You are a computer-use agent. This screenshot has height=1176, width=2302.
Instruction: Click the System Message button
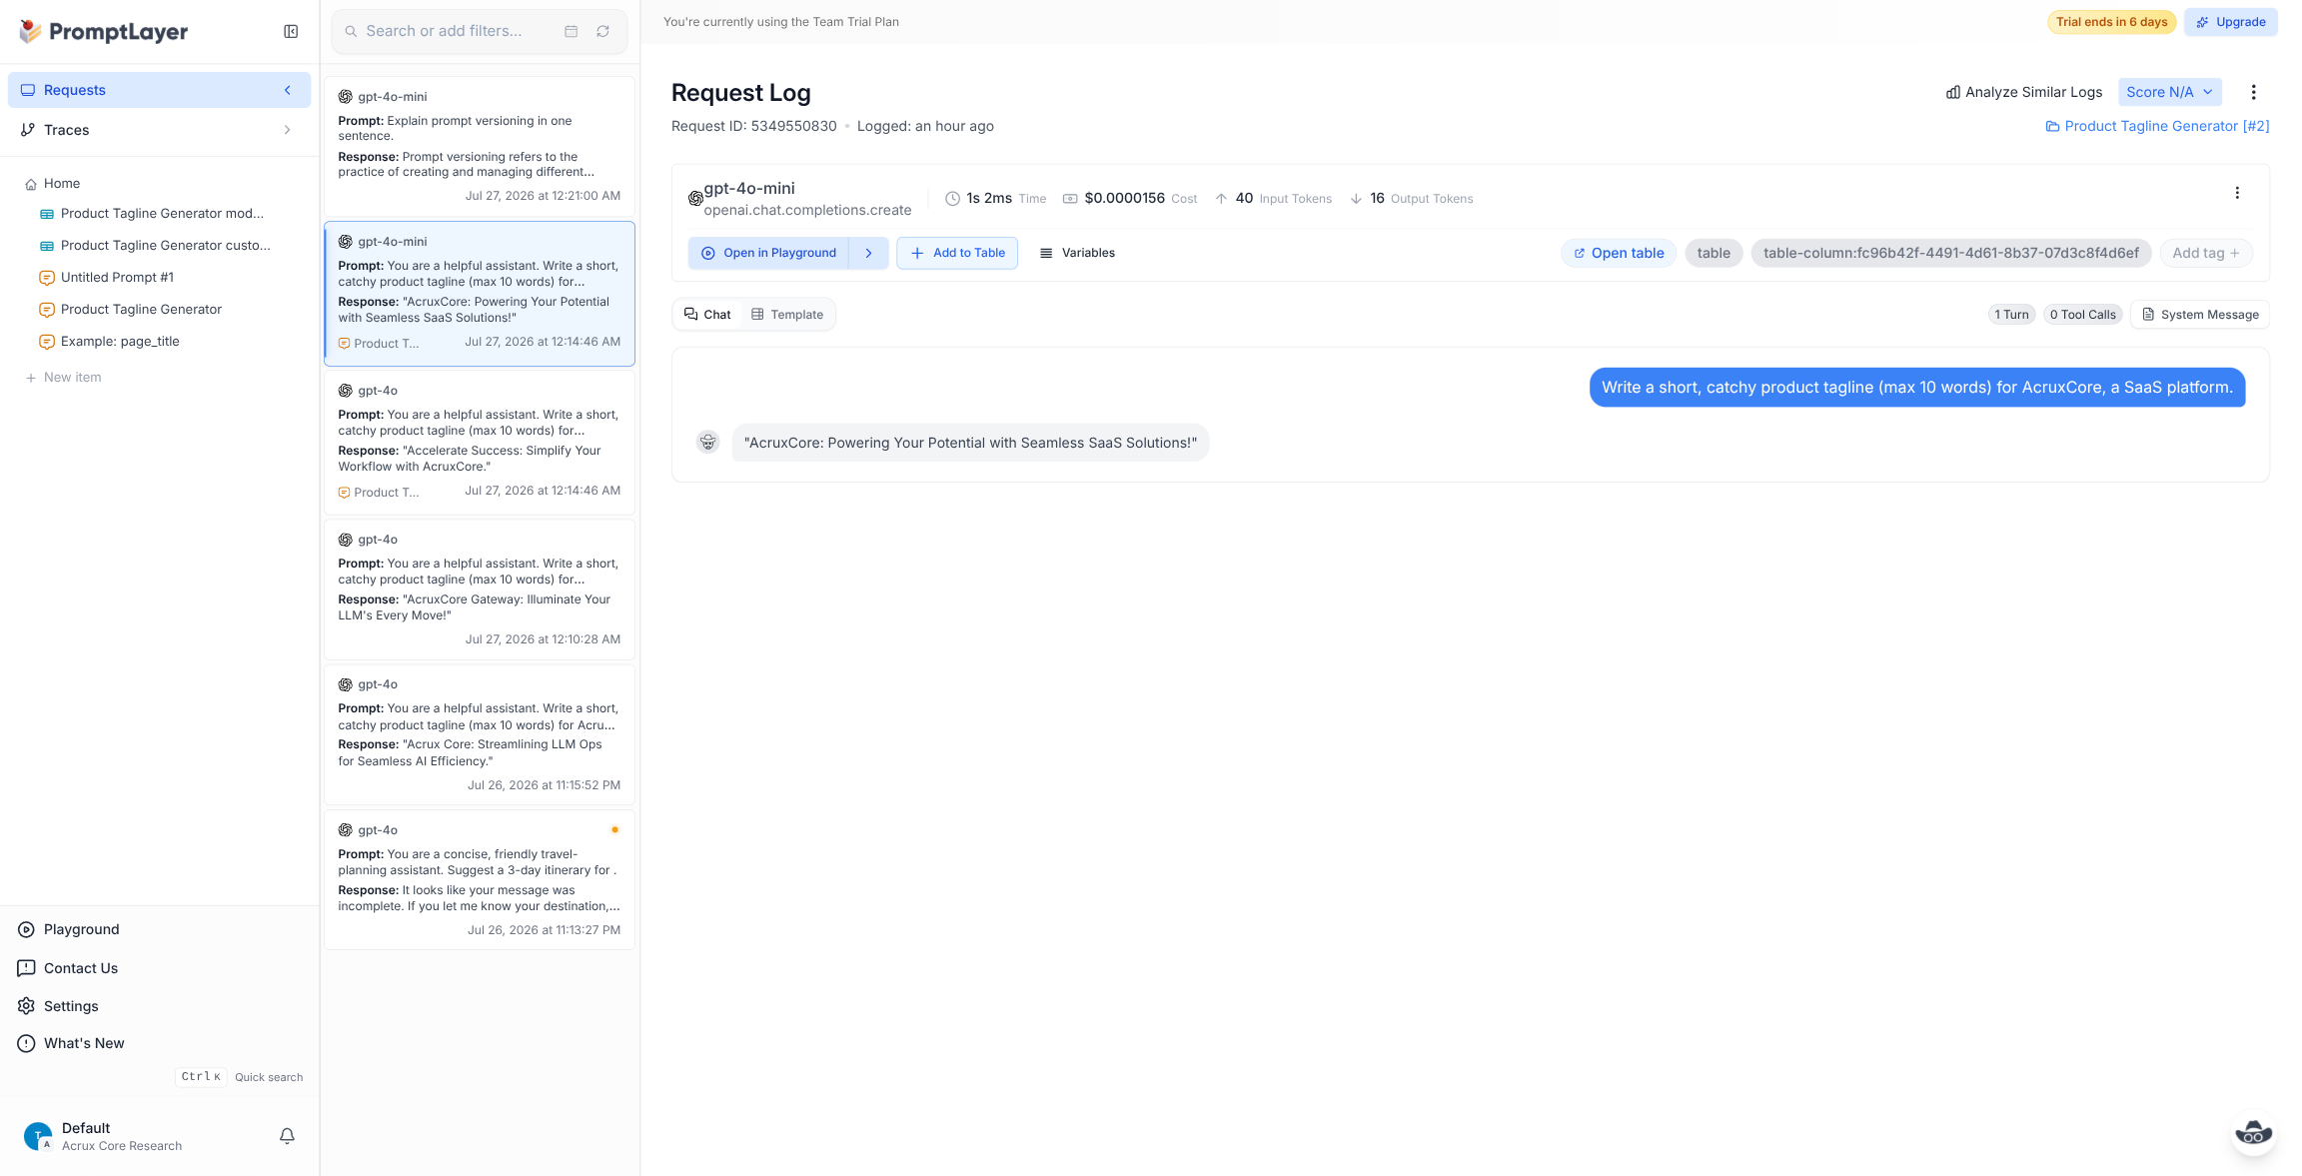point(2200,315)
